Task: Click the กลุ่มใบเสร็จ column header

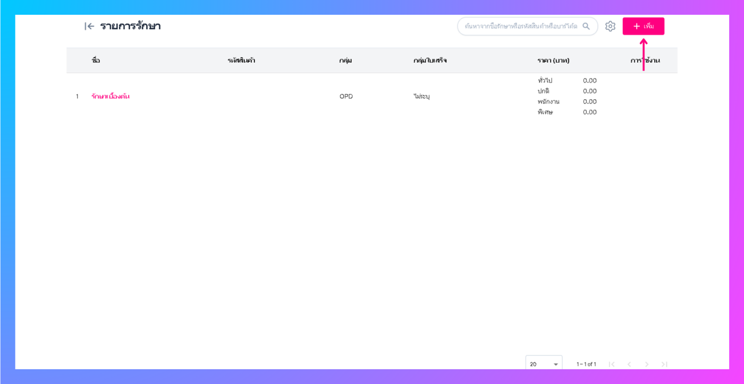Action: click(430, 60)
